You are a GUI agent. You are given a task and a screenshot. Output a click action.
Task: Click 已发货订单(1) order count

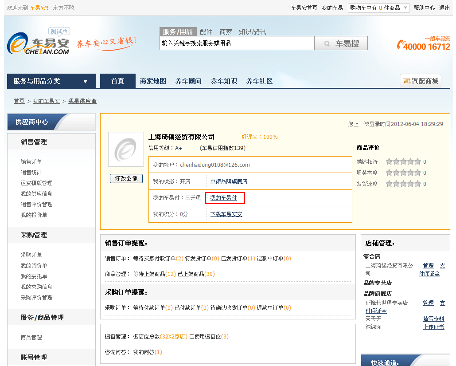pos(238,259)
